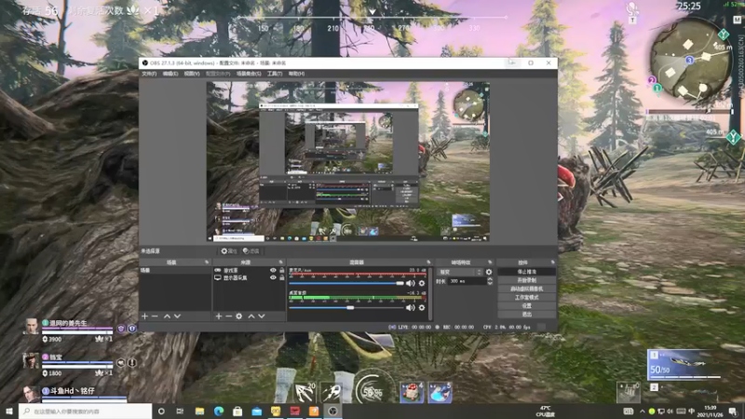745x419 pixels.
Task: Show hidden system tray icons chevron
Action: click(x=642, y=412)
